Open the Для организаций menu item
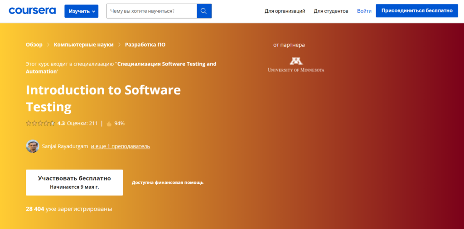The height and width of the screenshot is (229, 464). [285, 11]
